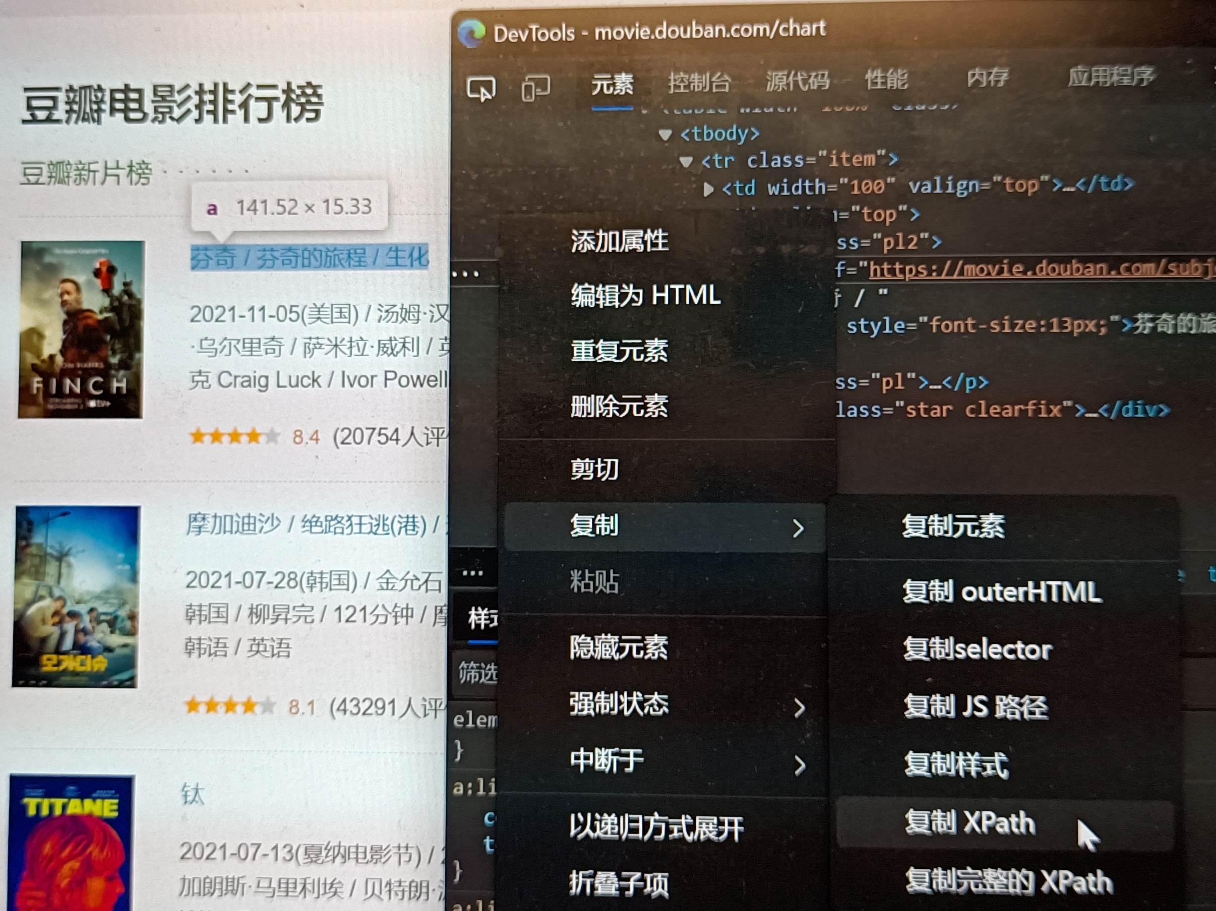Screen dimensions: 1216x911
Task: Collapse the tbody node triangle
Action: (665, 135)
